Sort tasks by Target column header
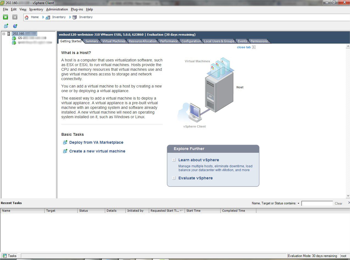The image size is (350, 260). click(x=61, y=211)
